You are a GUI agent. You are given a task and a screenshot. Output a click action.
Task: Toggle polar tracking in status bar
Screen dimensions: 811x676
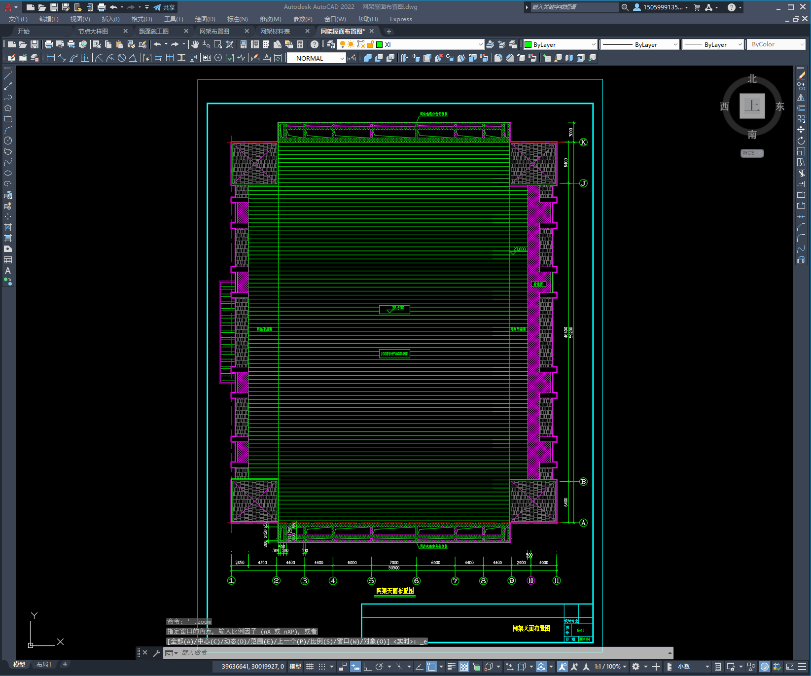pos(379,667)
